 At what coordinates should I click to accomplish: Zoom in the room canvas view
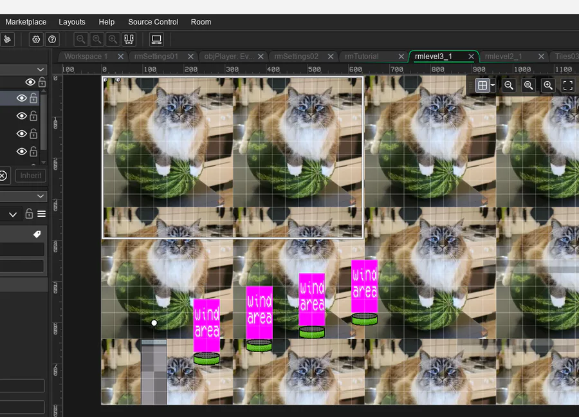tap(548, 86)
